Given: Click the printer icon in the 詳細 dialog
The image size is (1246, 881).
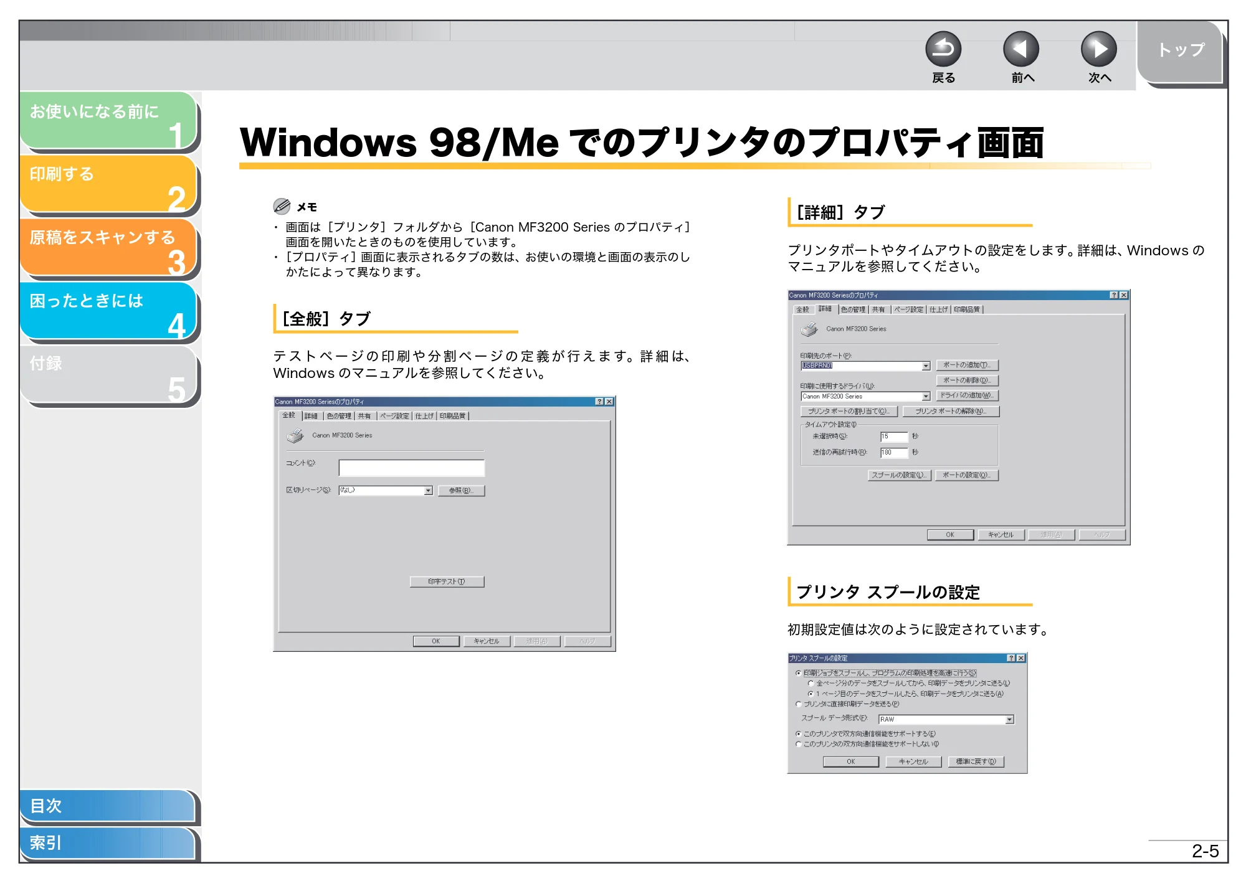Looking at the screenshot, I should click(x=809, y=329).
